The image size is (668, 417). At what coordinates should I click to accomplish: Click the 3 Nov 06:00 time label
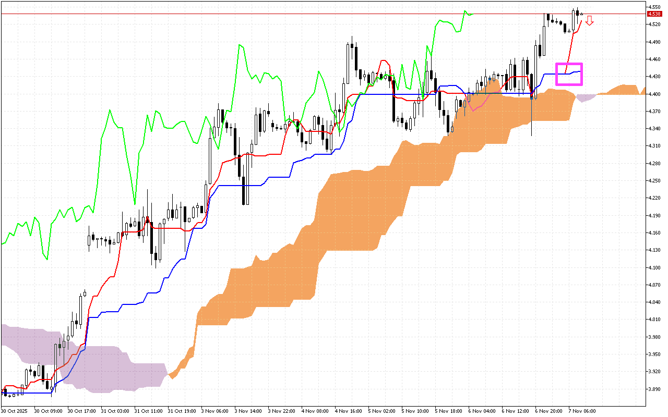tap(216, 411)
